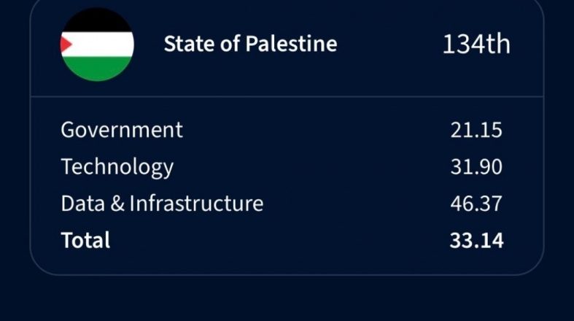Click the Technology score 31.90
The width and height of the screenshot is (574, 321).
[476, 167]
